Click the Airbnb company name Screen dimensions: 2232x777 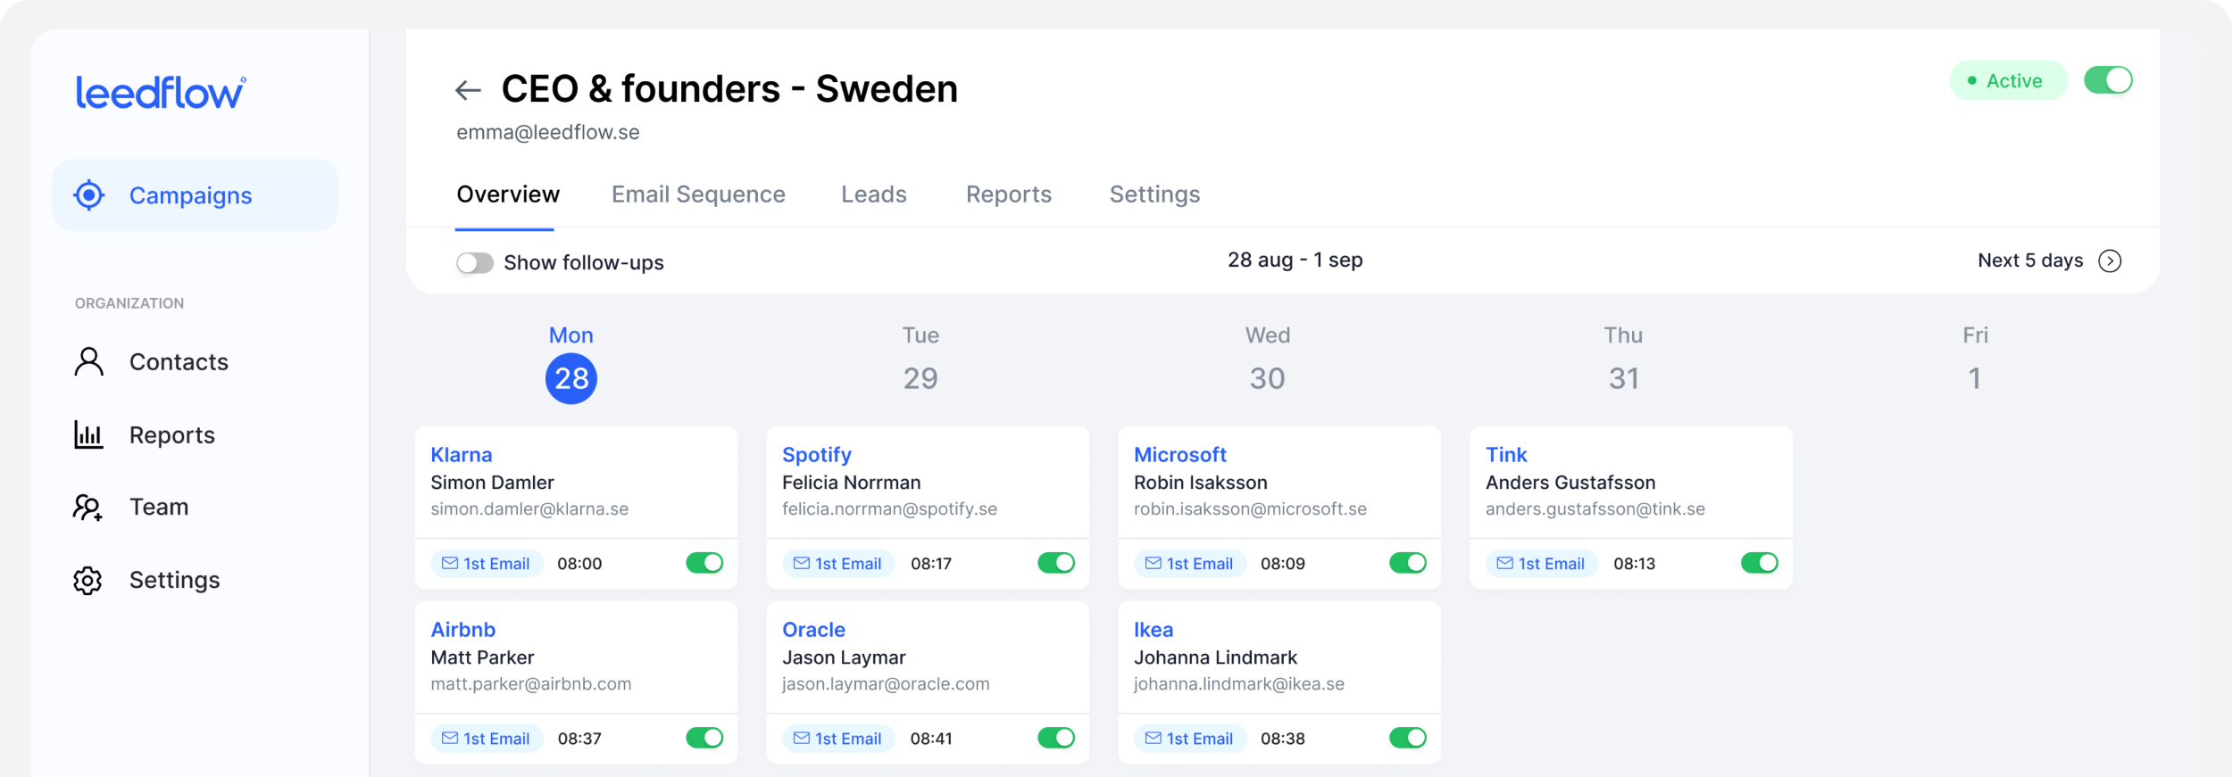(462, 630)
